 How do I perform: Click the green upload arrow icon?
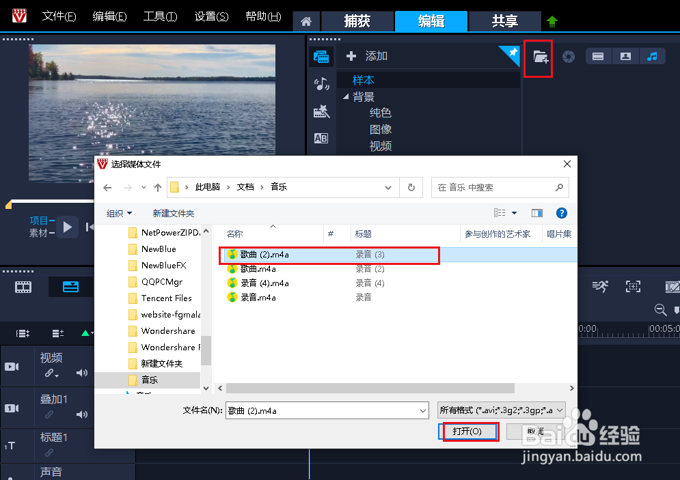click(552, 21)
